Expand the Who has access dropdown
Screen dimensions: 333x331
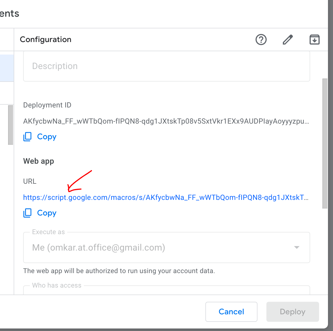pyautogui.click(x=166, y=290)
